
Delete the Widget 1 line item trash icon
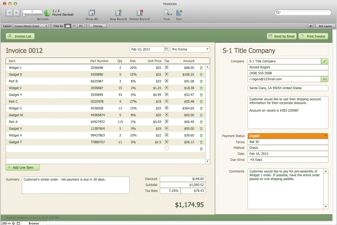(201, 68)
